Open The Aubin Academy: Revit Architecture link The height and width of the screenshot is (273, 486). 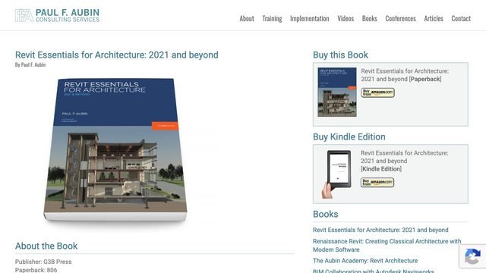[365, 261]
